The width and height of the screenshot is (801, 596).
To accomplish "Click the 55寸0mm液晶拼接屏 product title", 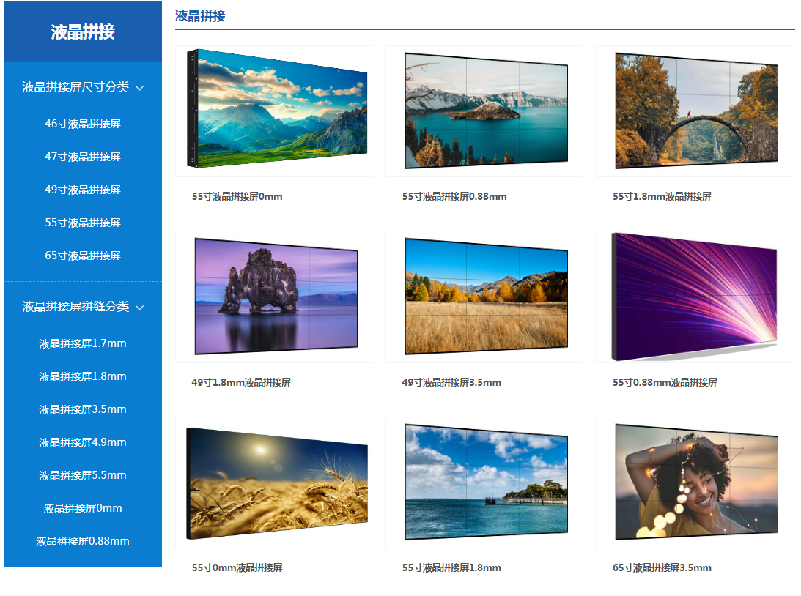I will 237,567.
